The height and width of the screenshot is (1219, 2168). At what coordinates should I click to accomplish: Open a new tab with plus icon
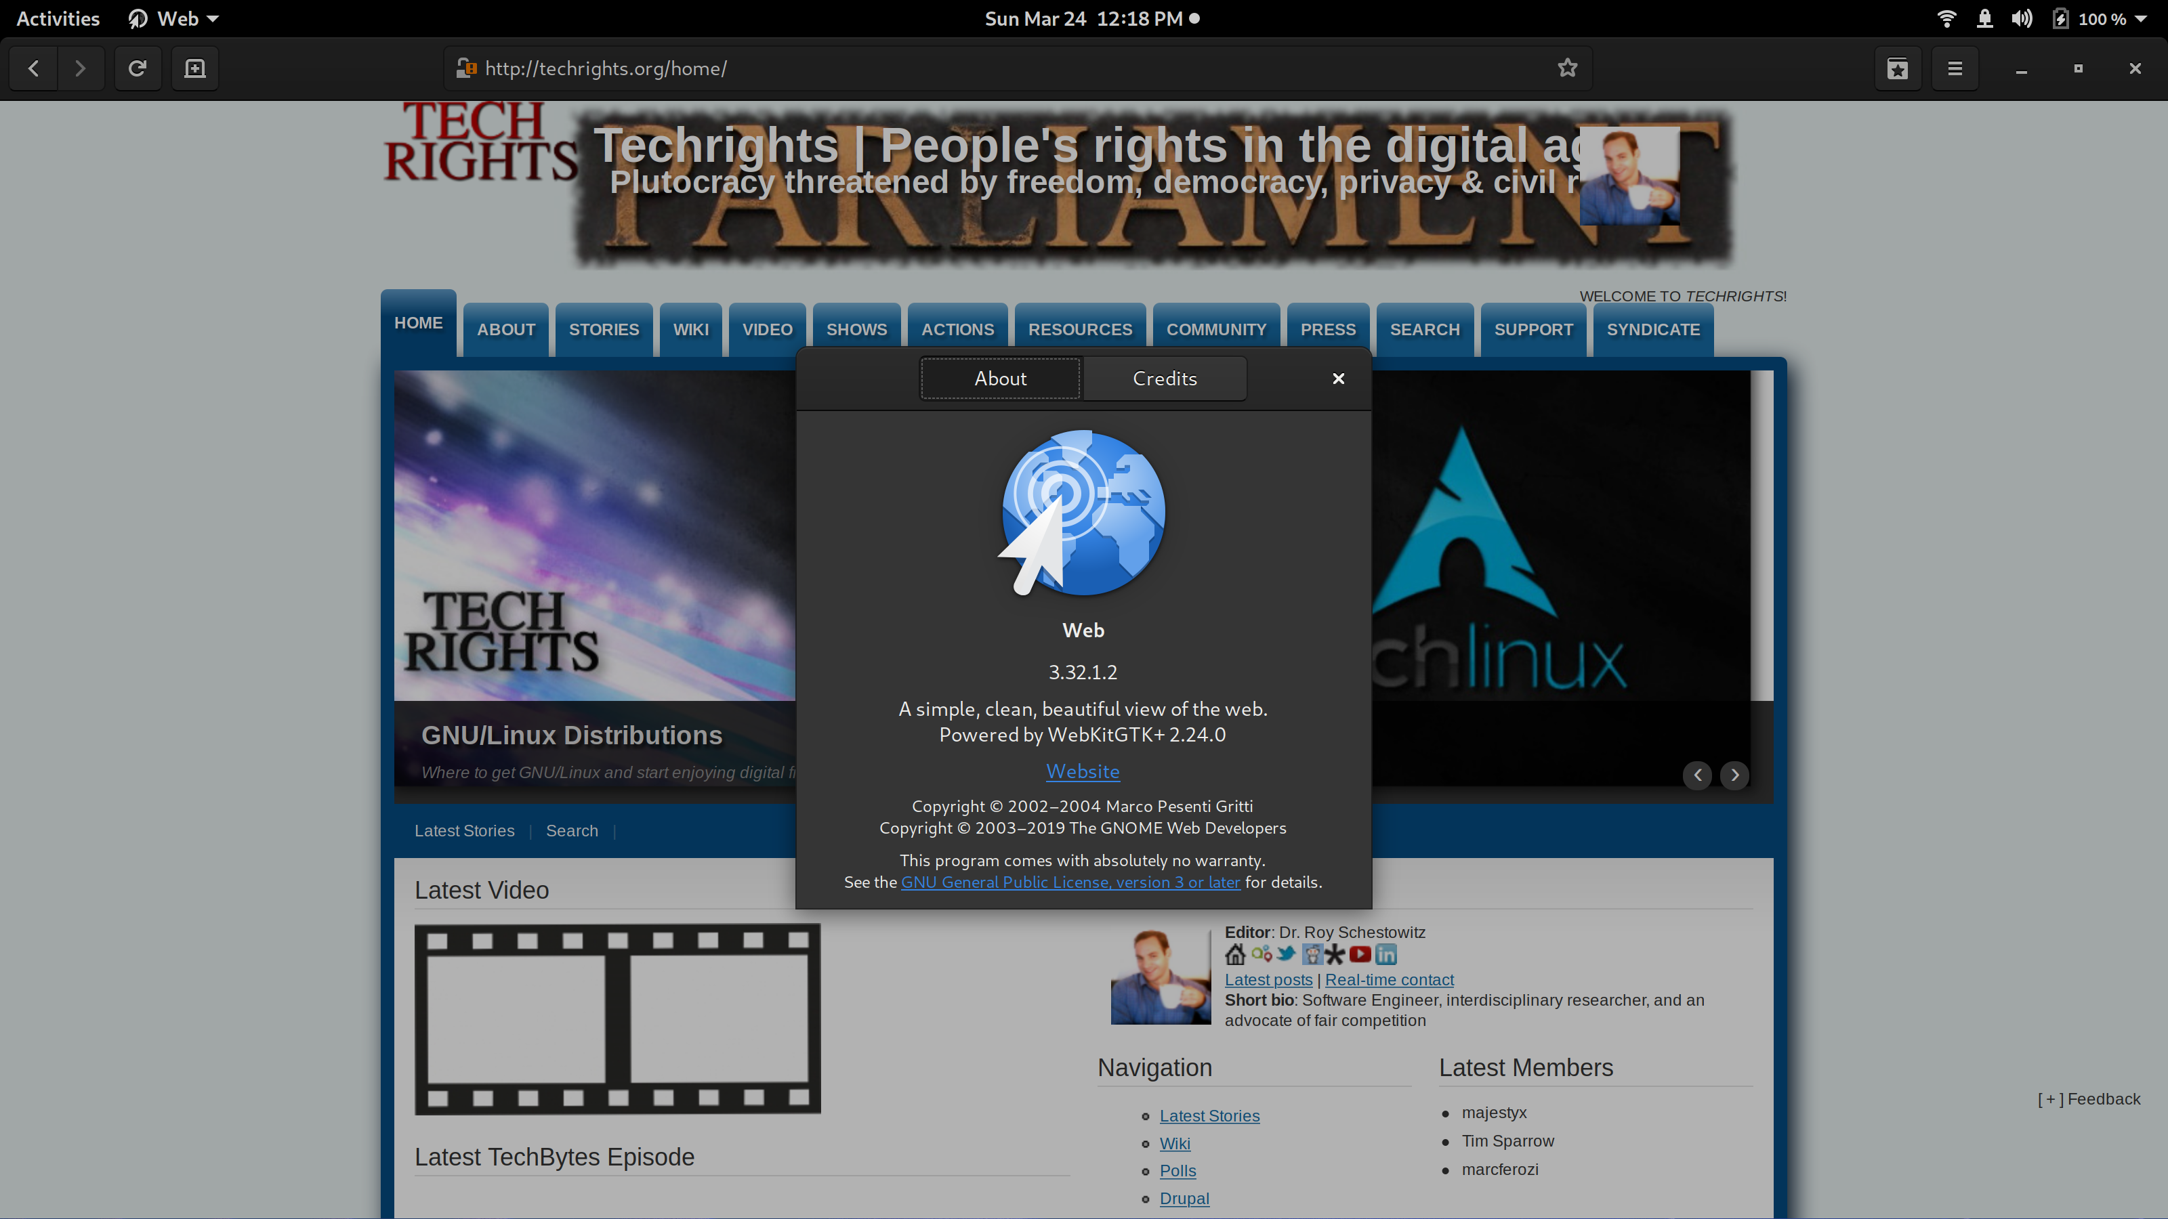pyautogui.click(x=195, y=68)
